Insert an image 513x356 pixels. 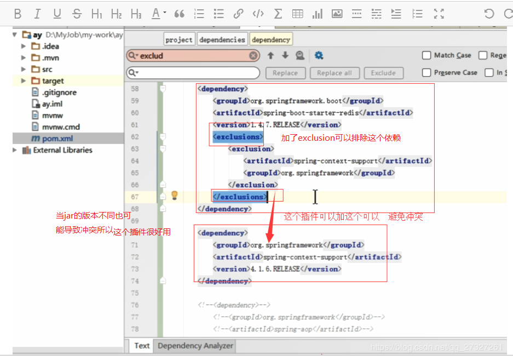coord(337,14)
